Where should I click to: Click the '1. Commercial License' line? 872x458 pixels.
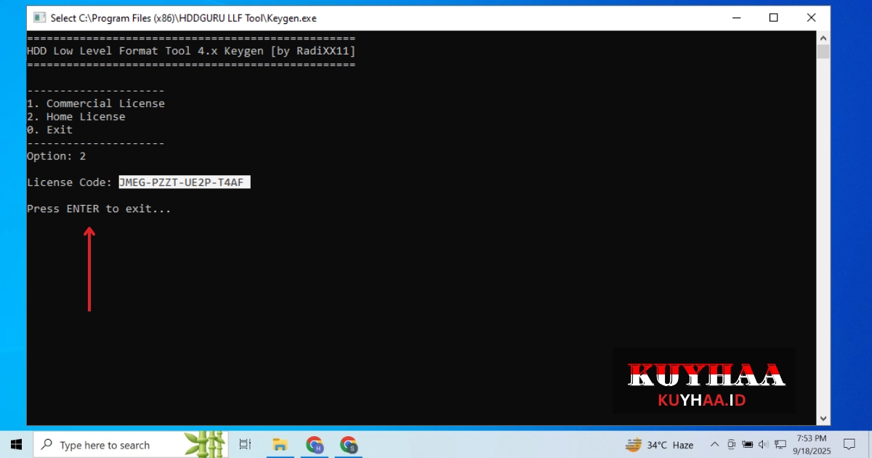click(96, 103)
